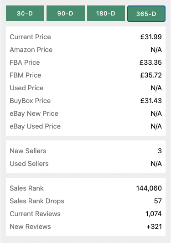
Task: Click the Used Price row label
Action: 26,88
